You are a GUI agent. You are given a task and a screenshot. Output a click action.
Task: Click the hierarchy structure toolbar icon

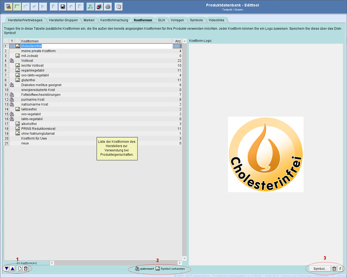[91, 7]
